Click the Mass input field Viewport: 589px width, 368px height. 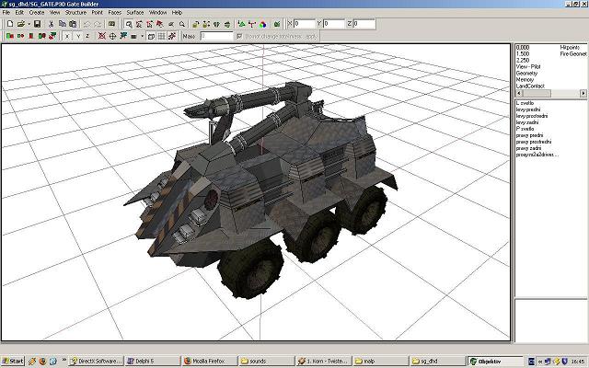[x=217, y=36]
